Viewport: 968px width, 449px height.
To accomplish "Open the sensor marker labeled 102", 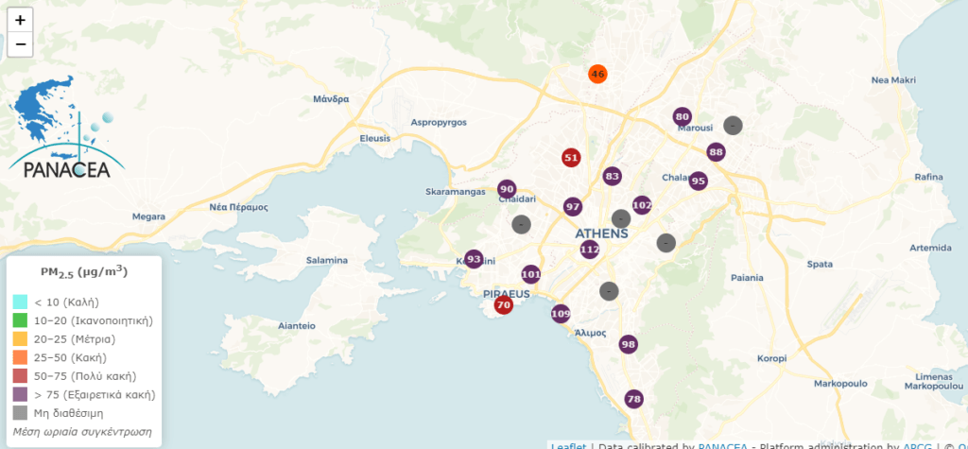I will [642, 205].
